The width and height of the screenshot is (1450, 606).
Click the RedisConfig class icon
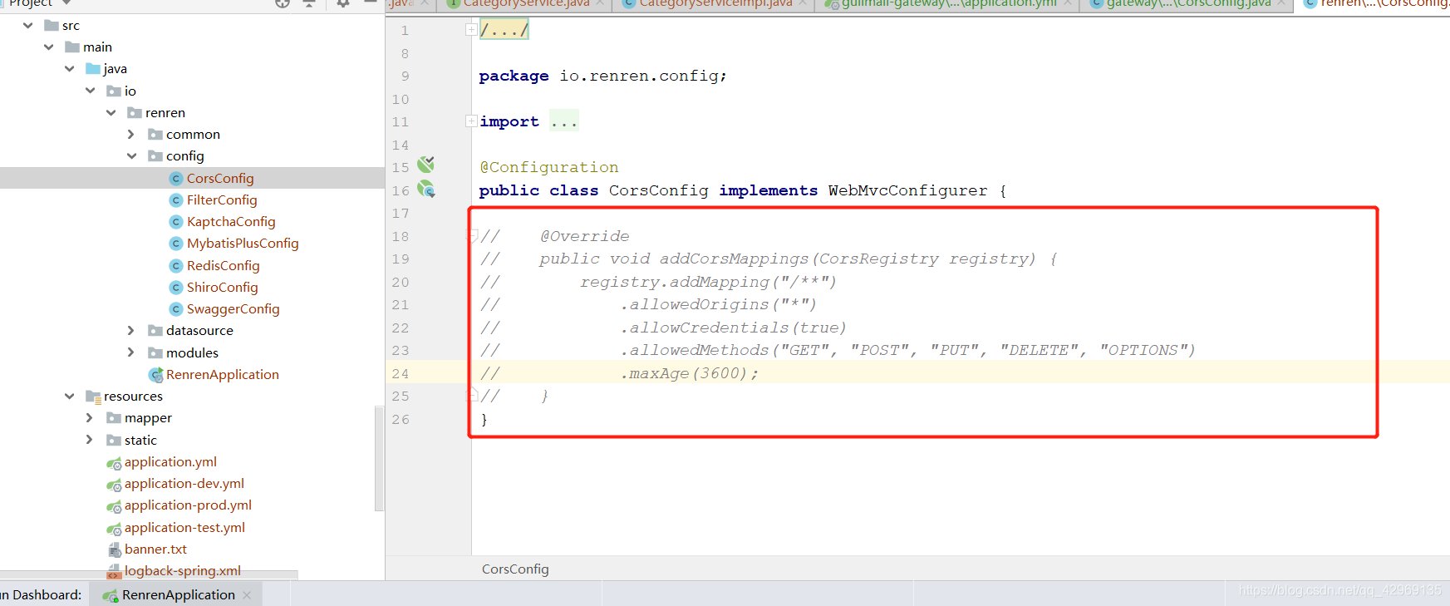175,266
